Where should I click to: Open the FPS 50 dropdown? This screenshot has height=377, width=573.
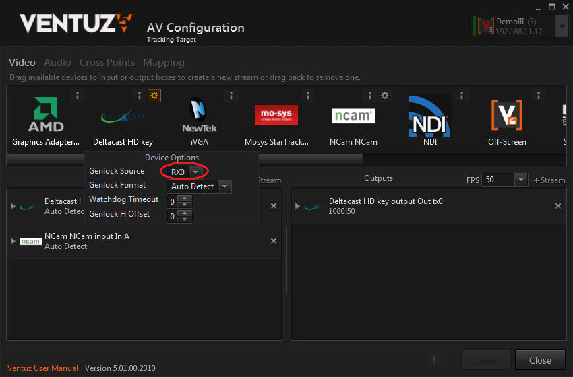coord(520,180)
